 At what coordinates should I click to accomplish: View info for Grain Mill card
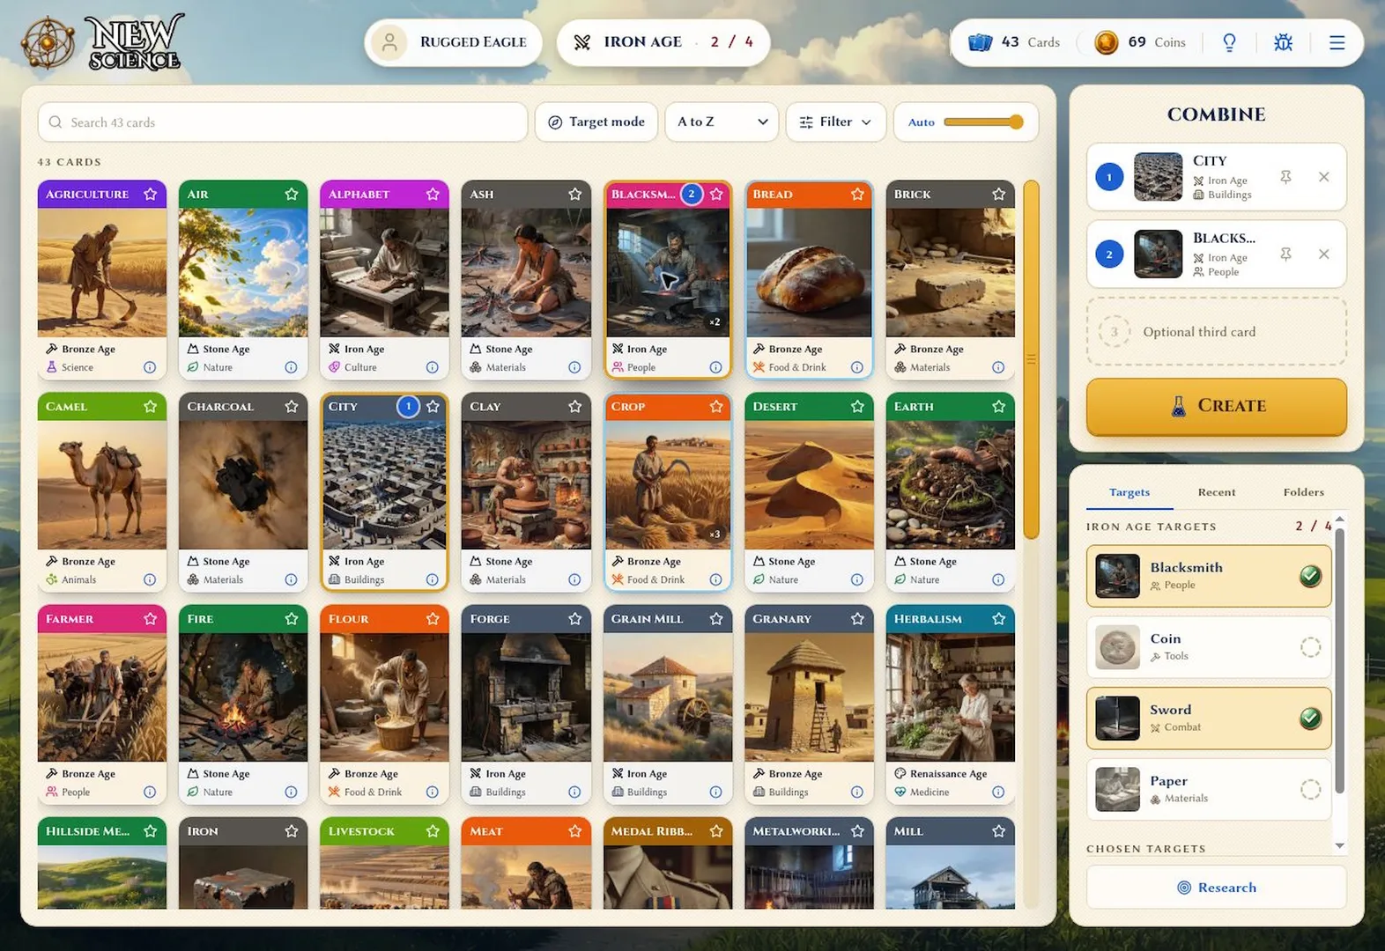(715, 792)
